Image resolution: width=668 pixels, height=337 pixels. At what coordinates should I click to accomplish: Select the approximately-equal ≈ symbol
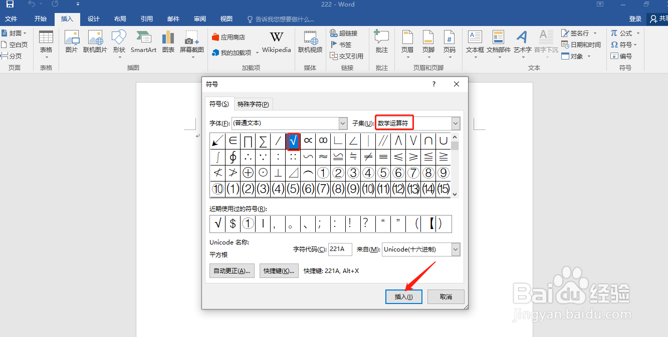pyautogui.click(x=323, y=157)
